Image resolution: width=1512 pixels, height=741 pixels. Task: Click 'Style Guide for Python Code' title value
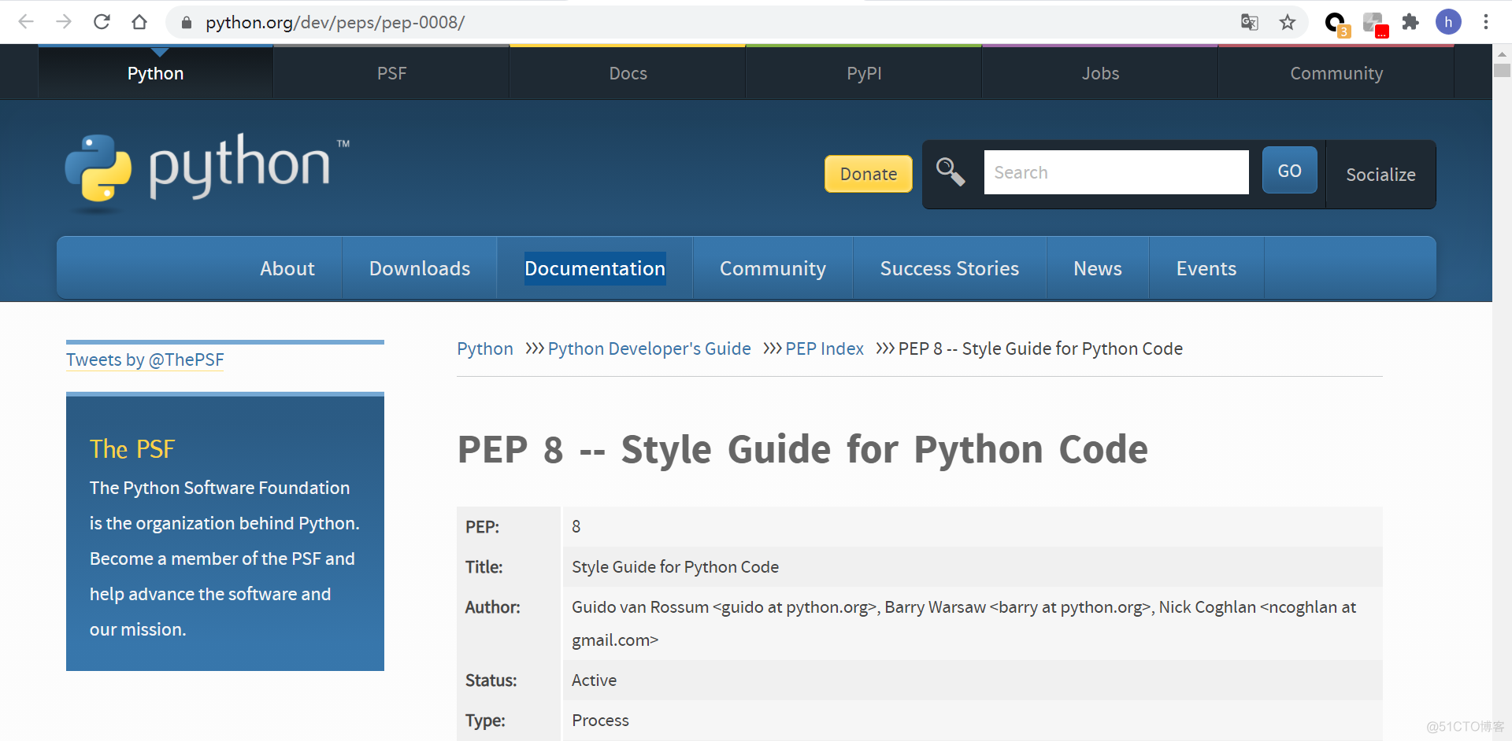coord(675,566)
